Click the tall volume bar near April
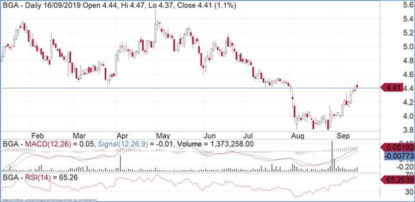This screenshot has height=202, width=415. tap(120, 164)
